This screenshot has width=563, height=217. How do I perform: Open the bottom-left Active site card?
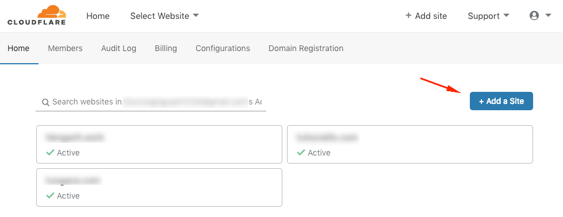[159, 187]
